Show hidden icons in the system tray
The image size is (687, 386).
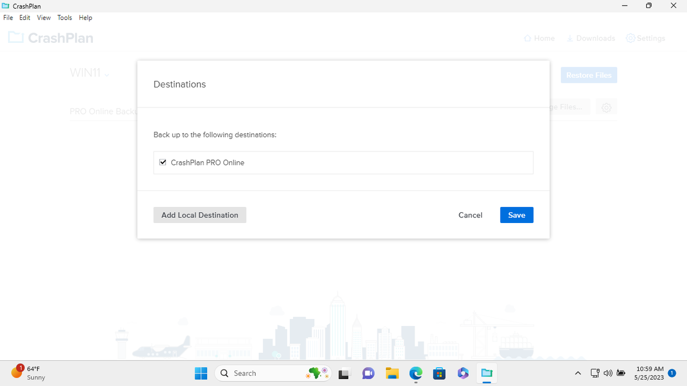point(578,373)
